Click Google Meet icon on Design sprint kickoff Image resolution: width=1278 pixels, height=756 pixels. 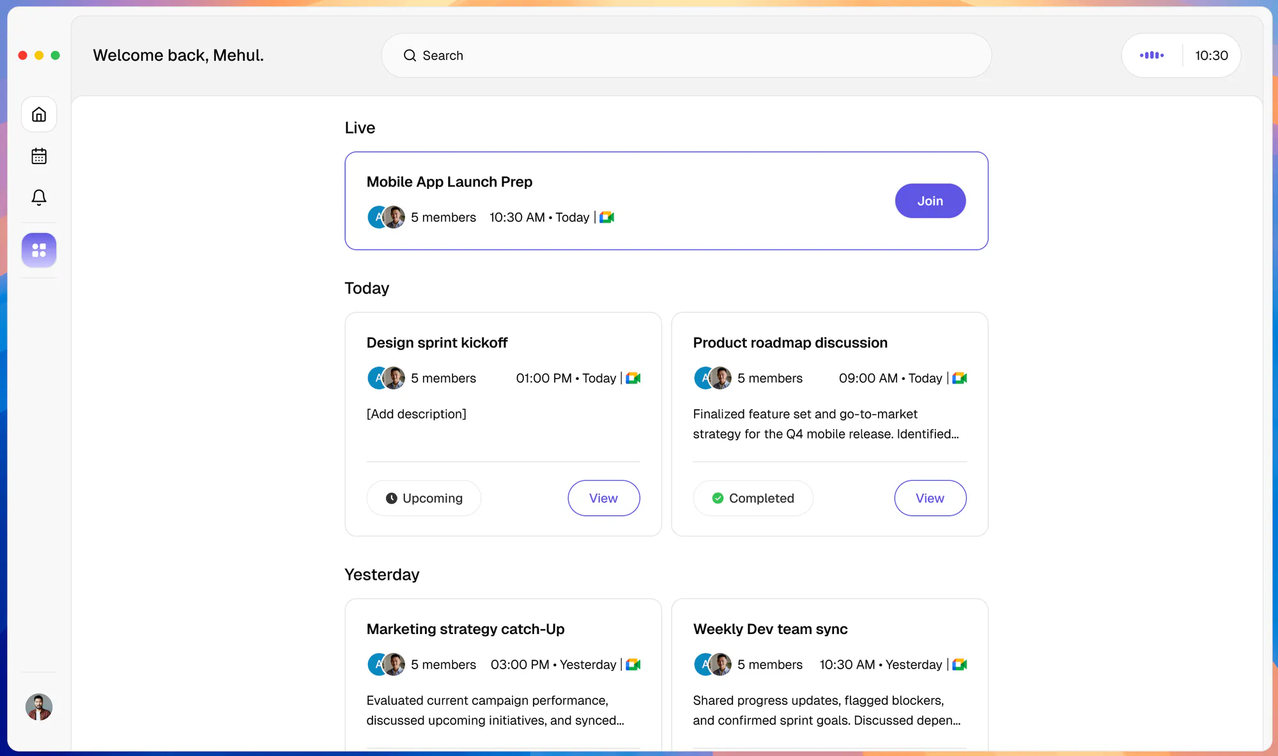[633, 379]
